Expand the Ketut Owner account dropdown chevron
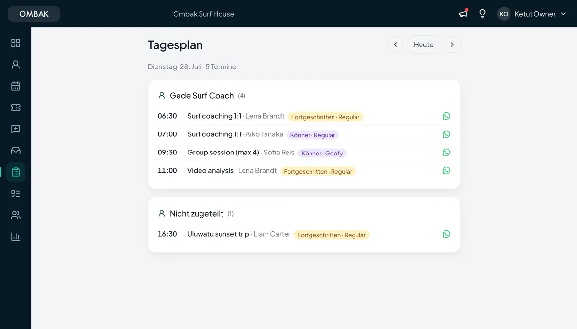The width and height of the screenshot is (577, 329). [563, 14]
